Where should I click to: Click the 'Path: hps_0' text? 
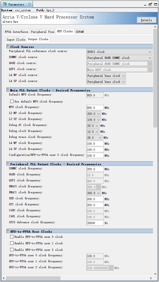coord(45,10)
